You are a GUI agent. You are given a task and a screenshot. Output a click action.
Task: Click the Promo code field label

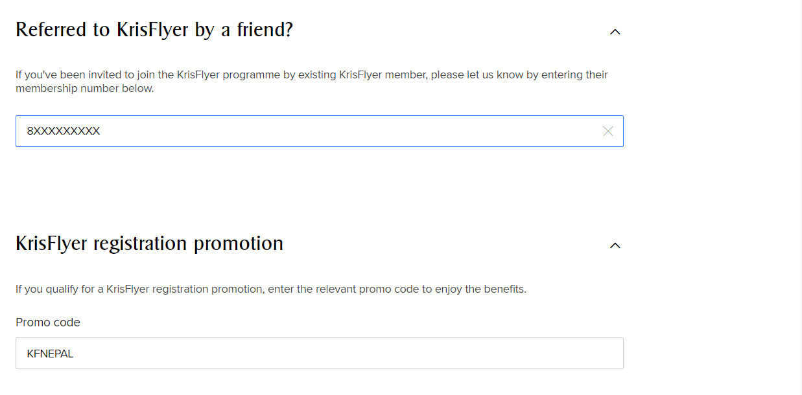click(x=48, y=322)
